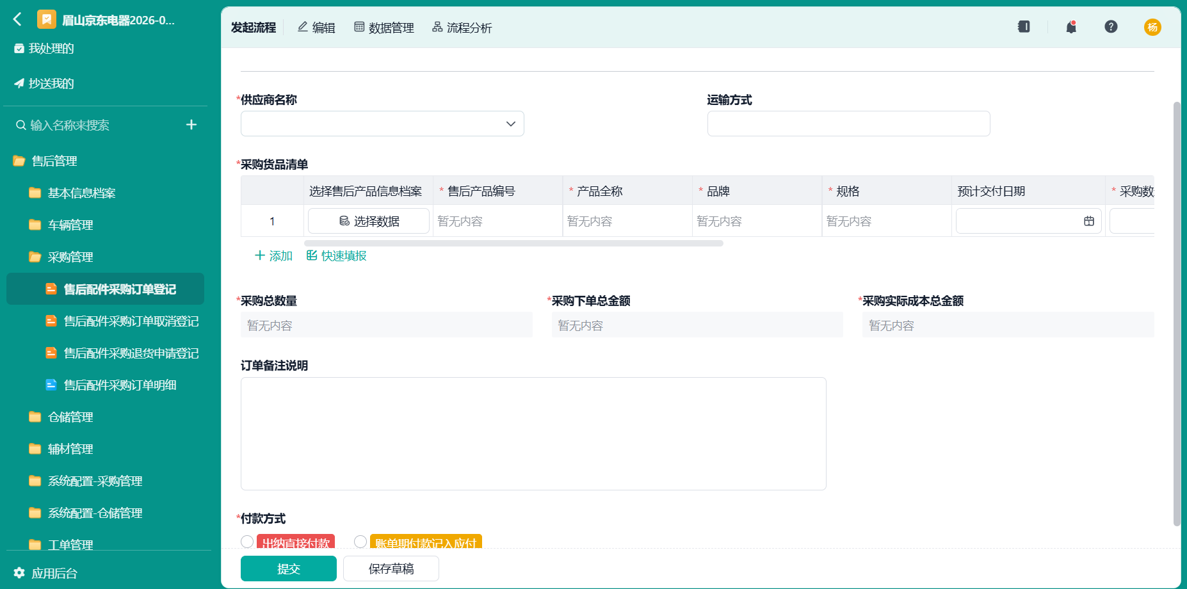1187x589 pixels.
Task: Select 账单期付款记入应付 radio option
Action: (x=360, y=542)
